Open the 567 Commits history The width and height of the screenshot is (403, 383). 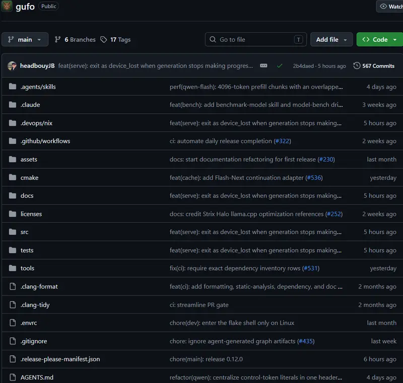point(374,66)
